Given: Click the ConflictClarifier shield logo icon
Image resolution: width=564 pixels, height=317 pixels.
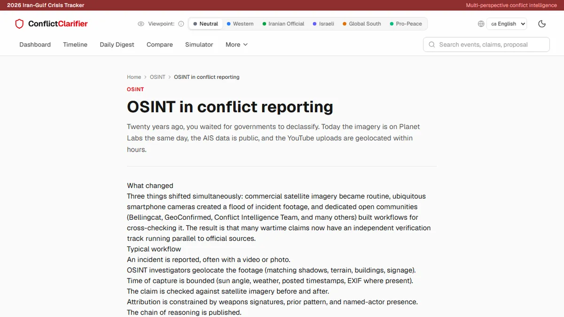Looking at the screenshot, I should coord(19,24).
